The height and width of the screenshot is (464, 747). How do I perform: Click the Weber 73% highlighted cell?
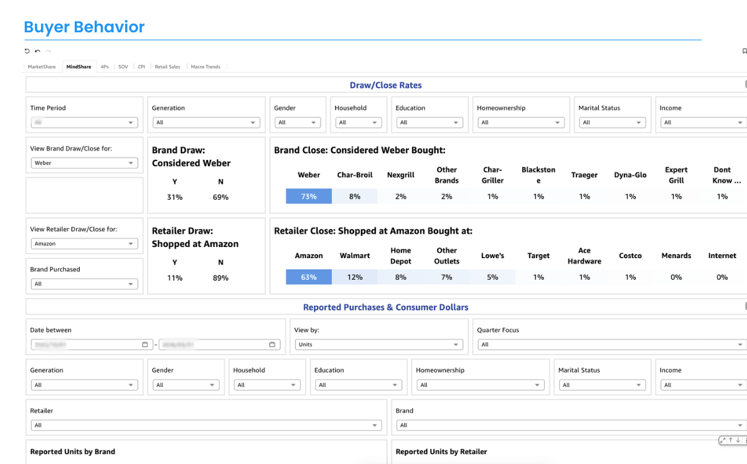[x=309, y=197]
